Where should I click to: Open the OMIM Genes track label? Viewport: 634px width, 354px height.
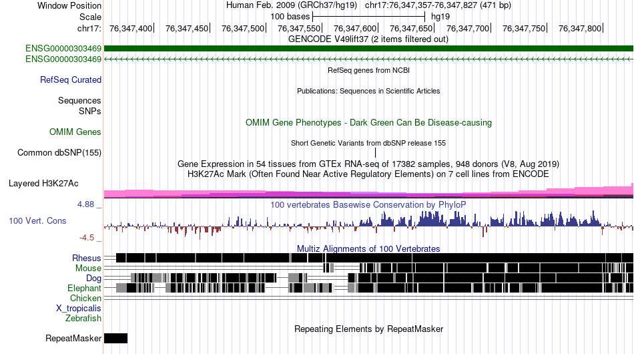pyautogui.click(x=75, y=132)
